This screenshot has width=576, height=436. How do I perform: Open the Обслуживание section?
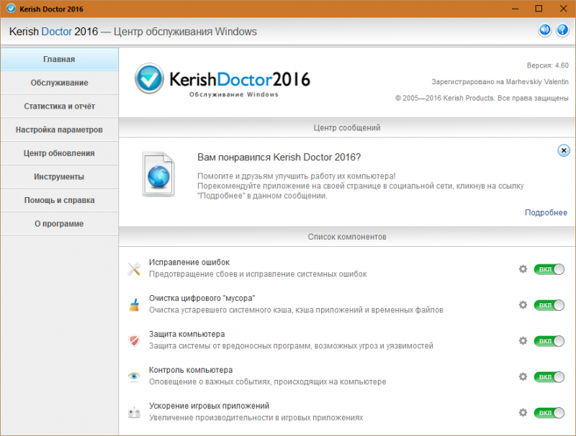pos(59,83)
